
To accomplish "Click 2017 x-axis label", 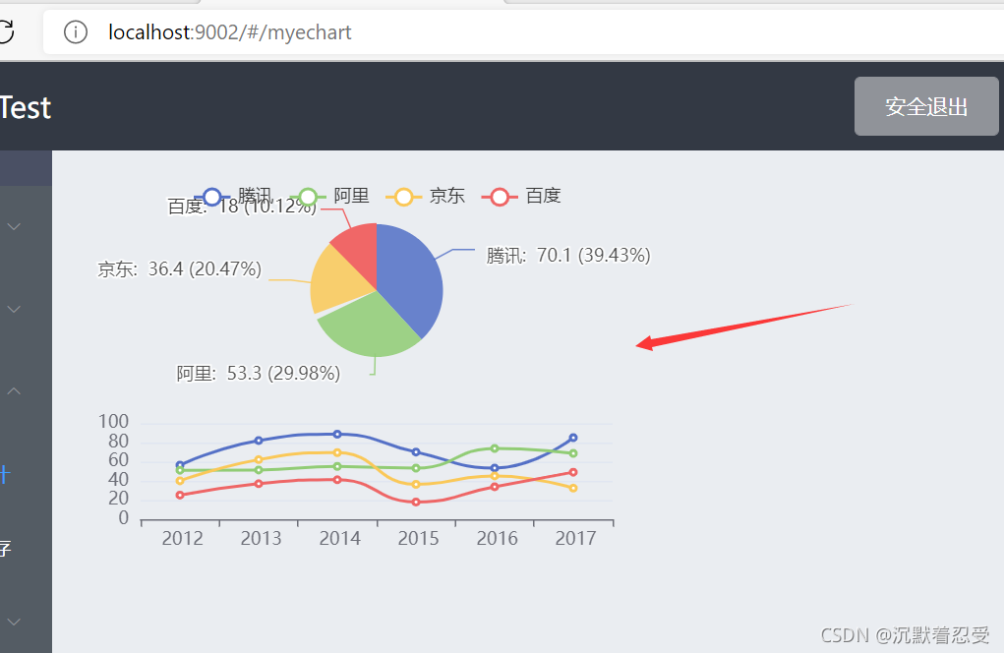I will [x=575, y=538].
